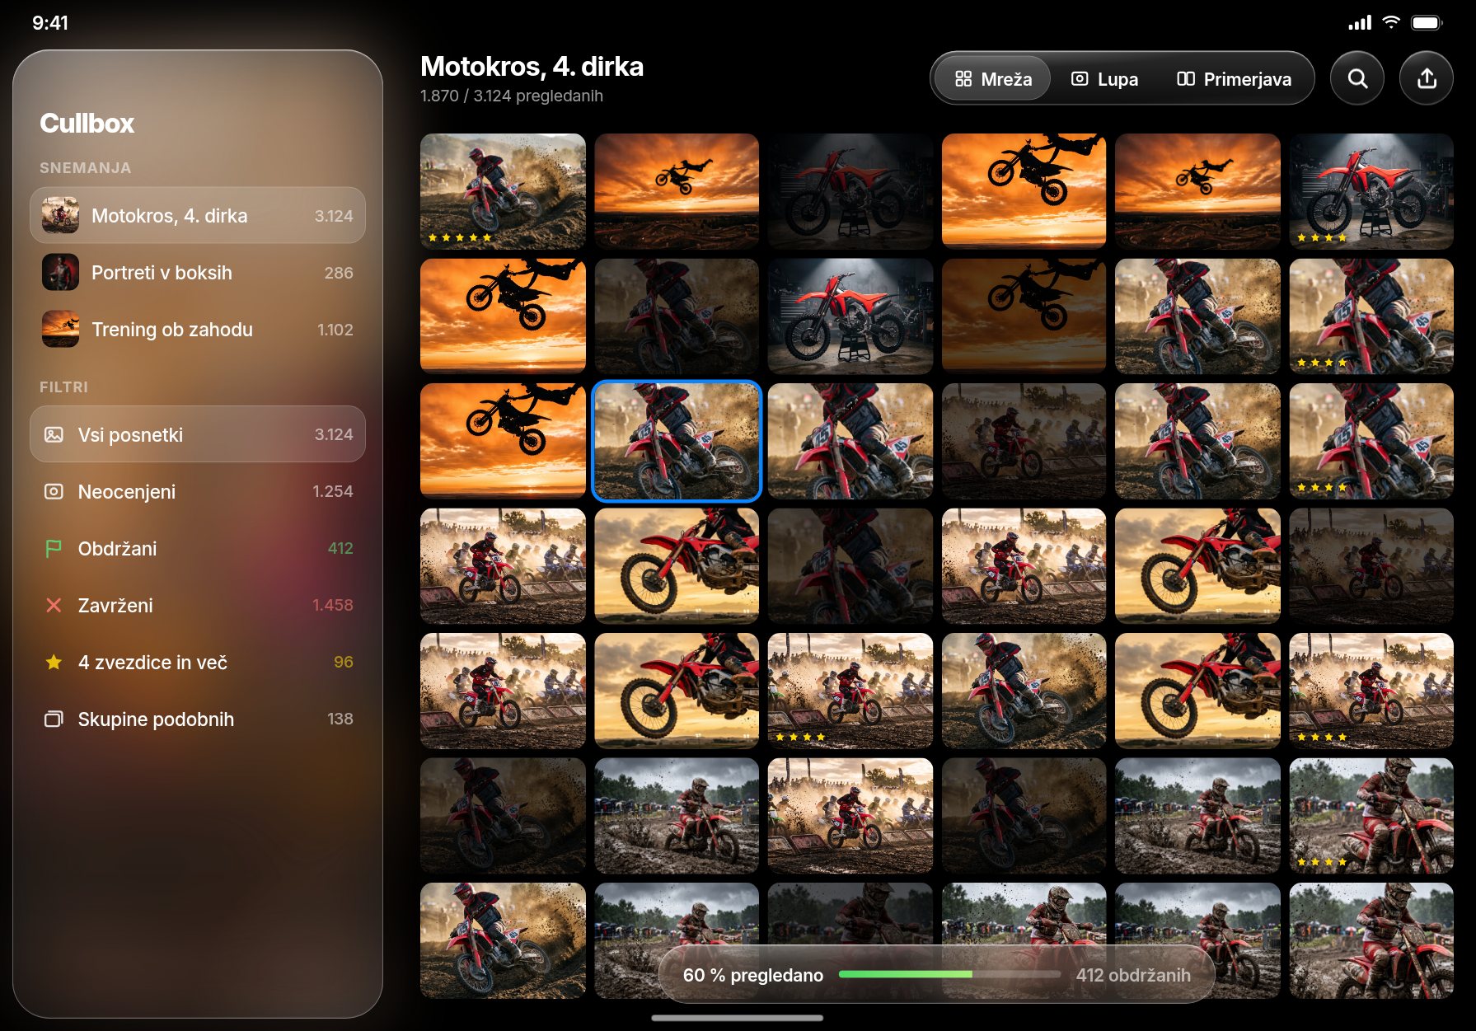Viewport: 1476px width, 1031px height.
Task: Click the yellow star icon in filters
Action: pos(54,662)
